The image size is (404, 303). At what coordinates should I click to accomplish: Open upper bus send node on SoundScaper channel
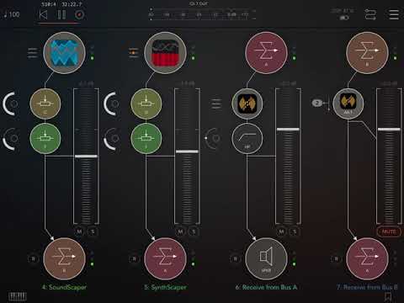coord(45,104)
